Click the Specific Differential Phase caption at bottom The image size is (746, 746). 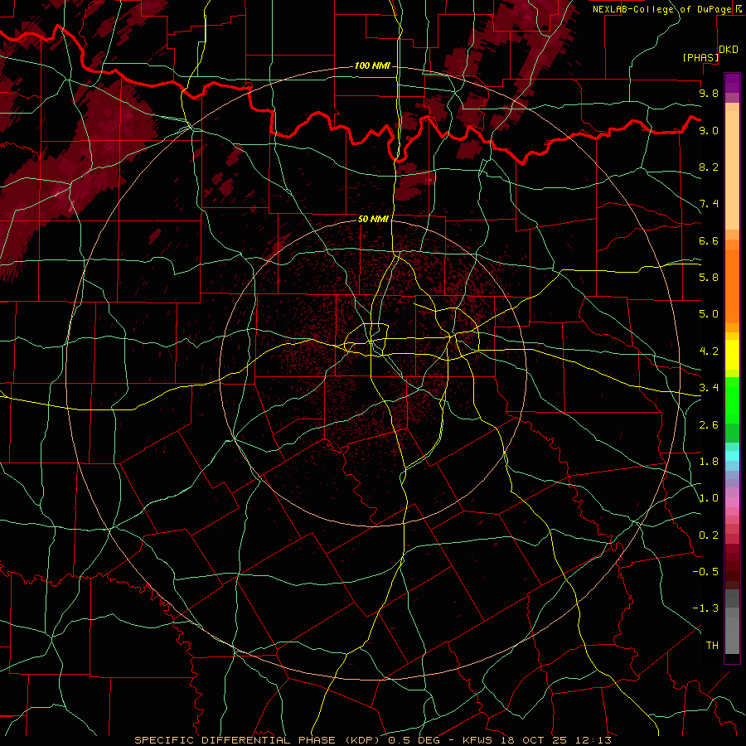click(372, 740)
